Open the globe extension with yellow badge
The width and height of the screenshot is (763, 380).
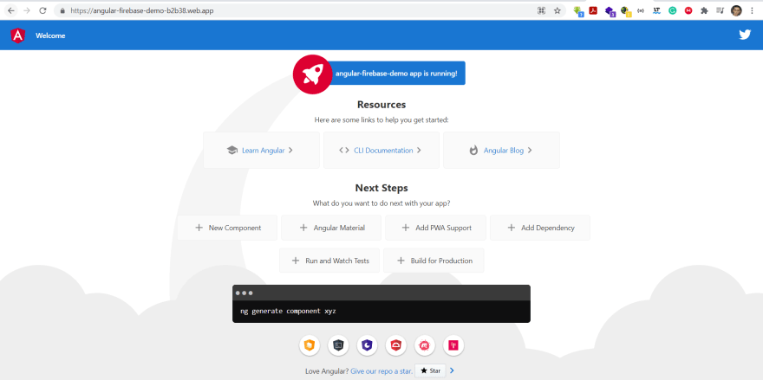[625, 10]
